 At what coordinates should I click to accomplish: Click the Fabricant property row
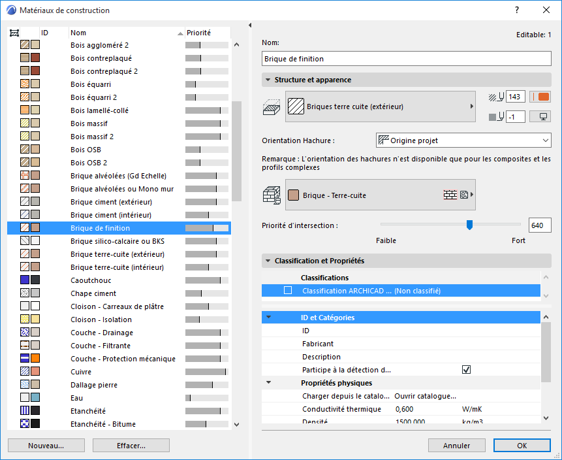point(401,344)
